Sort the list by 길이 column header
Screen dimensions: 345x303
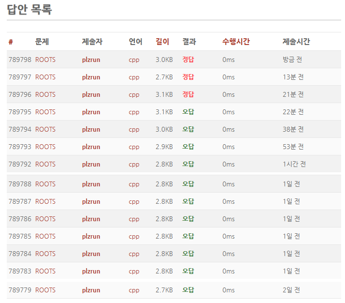162,42
